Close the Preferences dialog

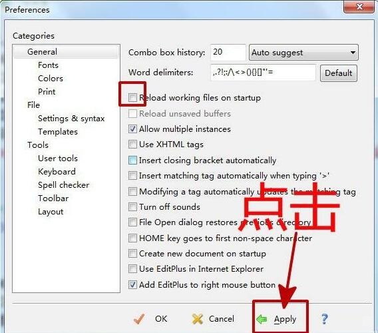359,6
